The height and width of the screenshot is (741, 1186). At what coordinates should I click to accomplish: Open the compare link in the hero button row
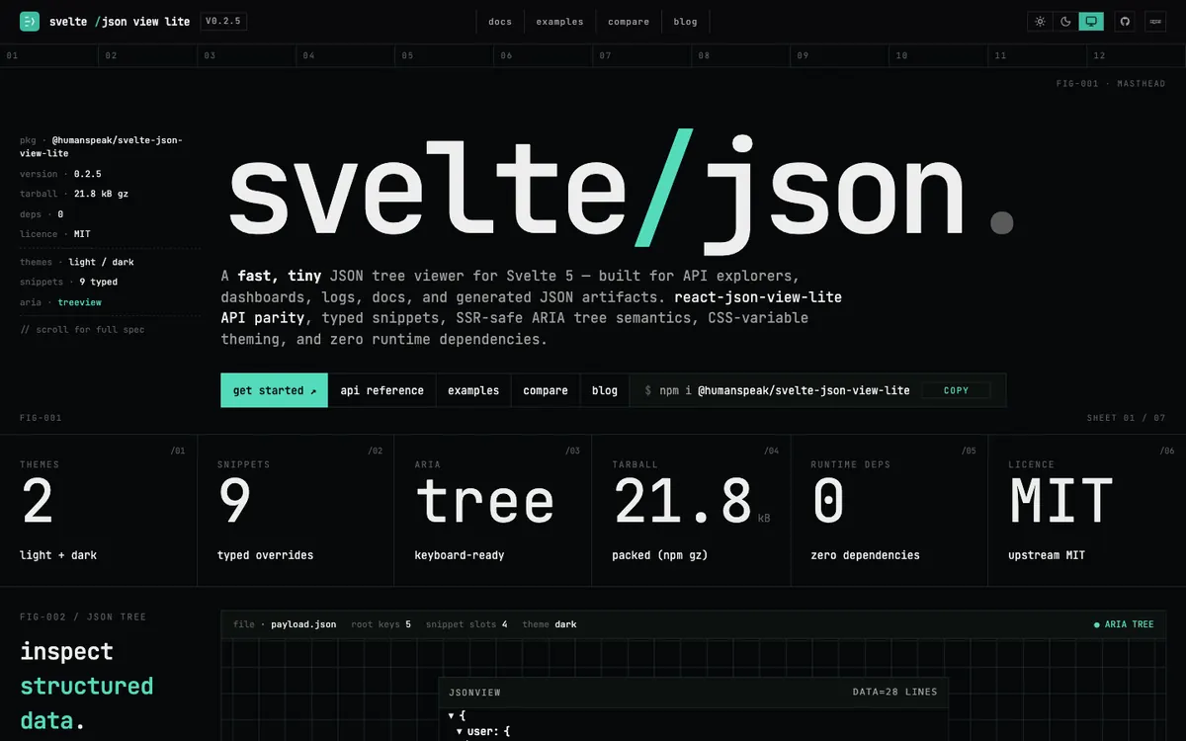tap(546, 390)
